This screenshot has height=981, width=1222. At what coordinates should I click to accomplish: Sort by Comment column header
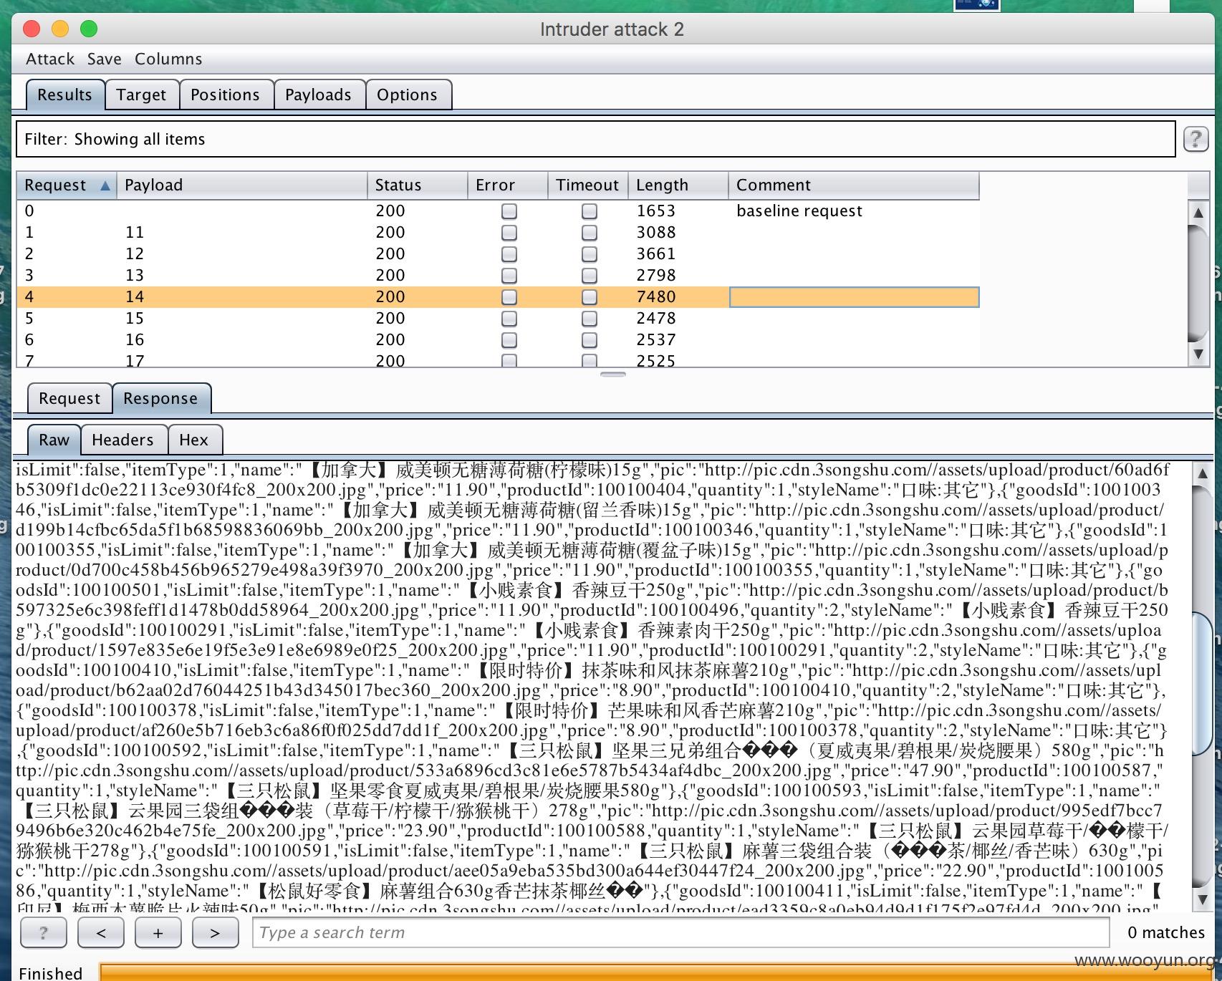(854, 185)
